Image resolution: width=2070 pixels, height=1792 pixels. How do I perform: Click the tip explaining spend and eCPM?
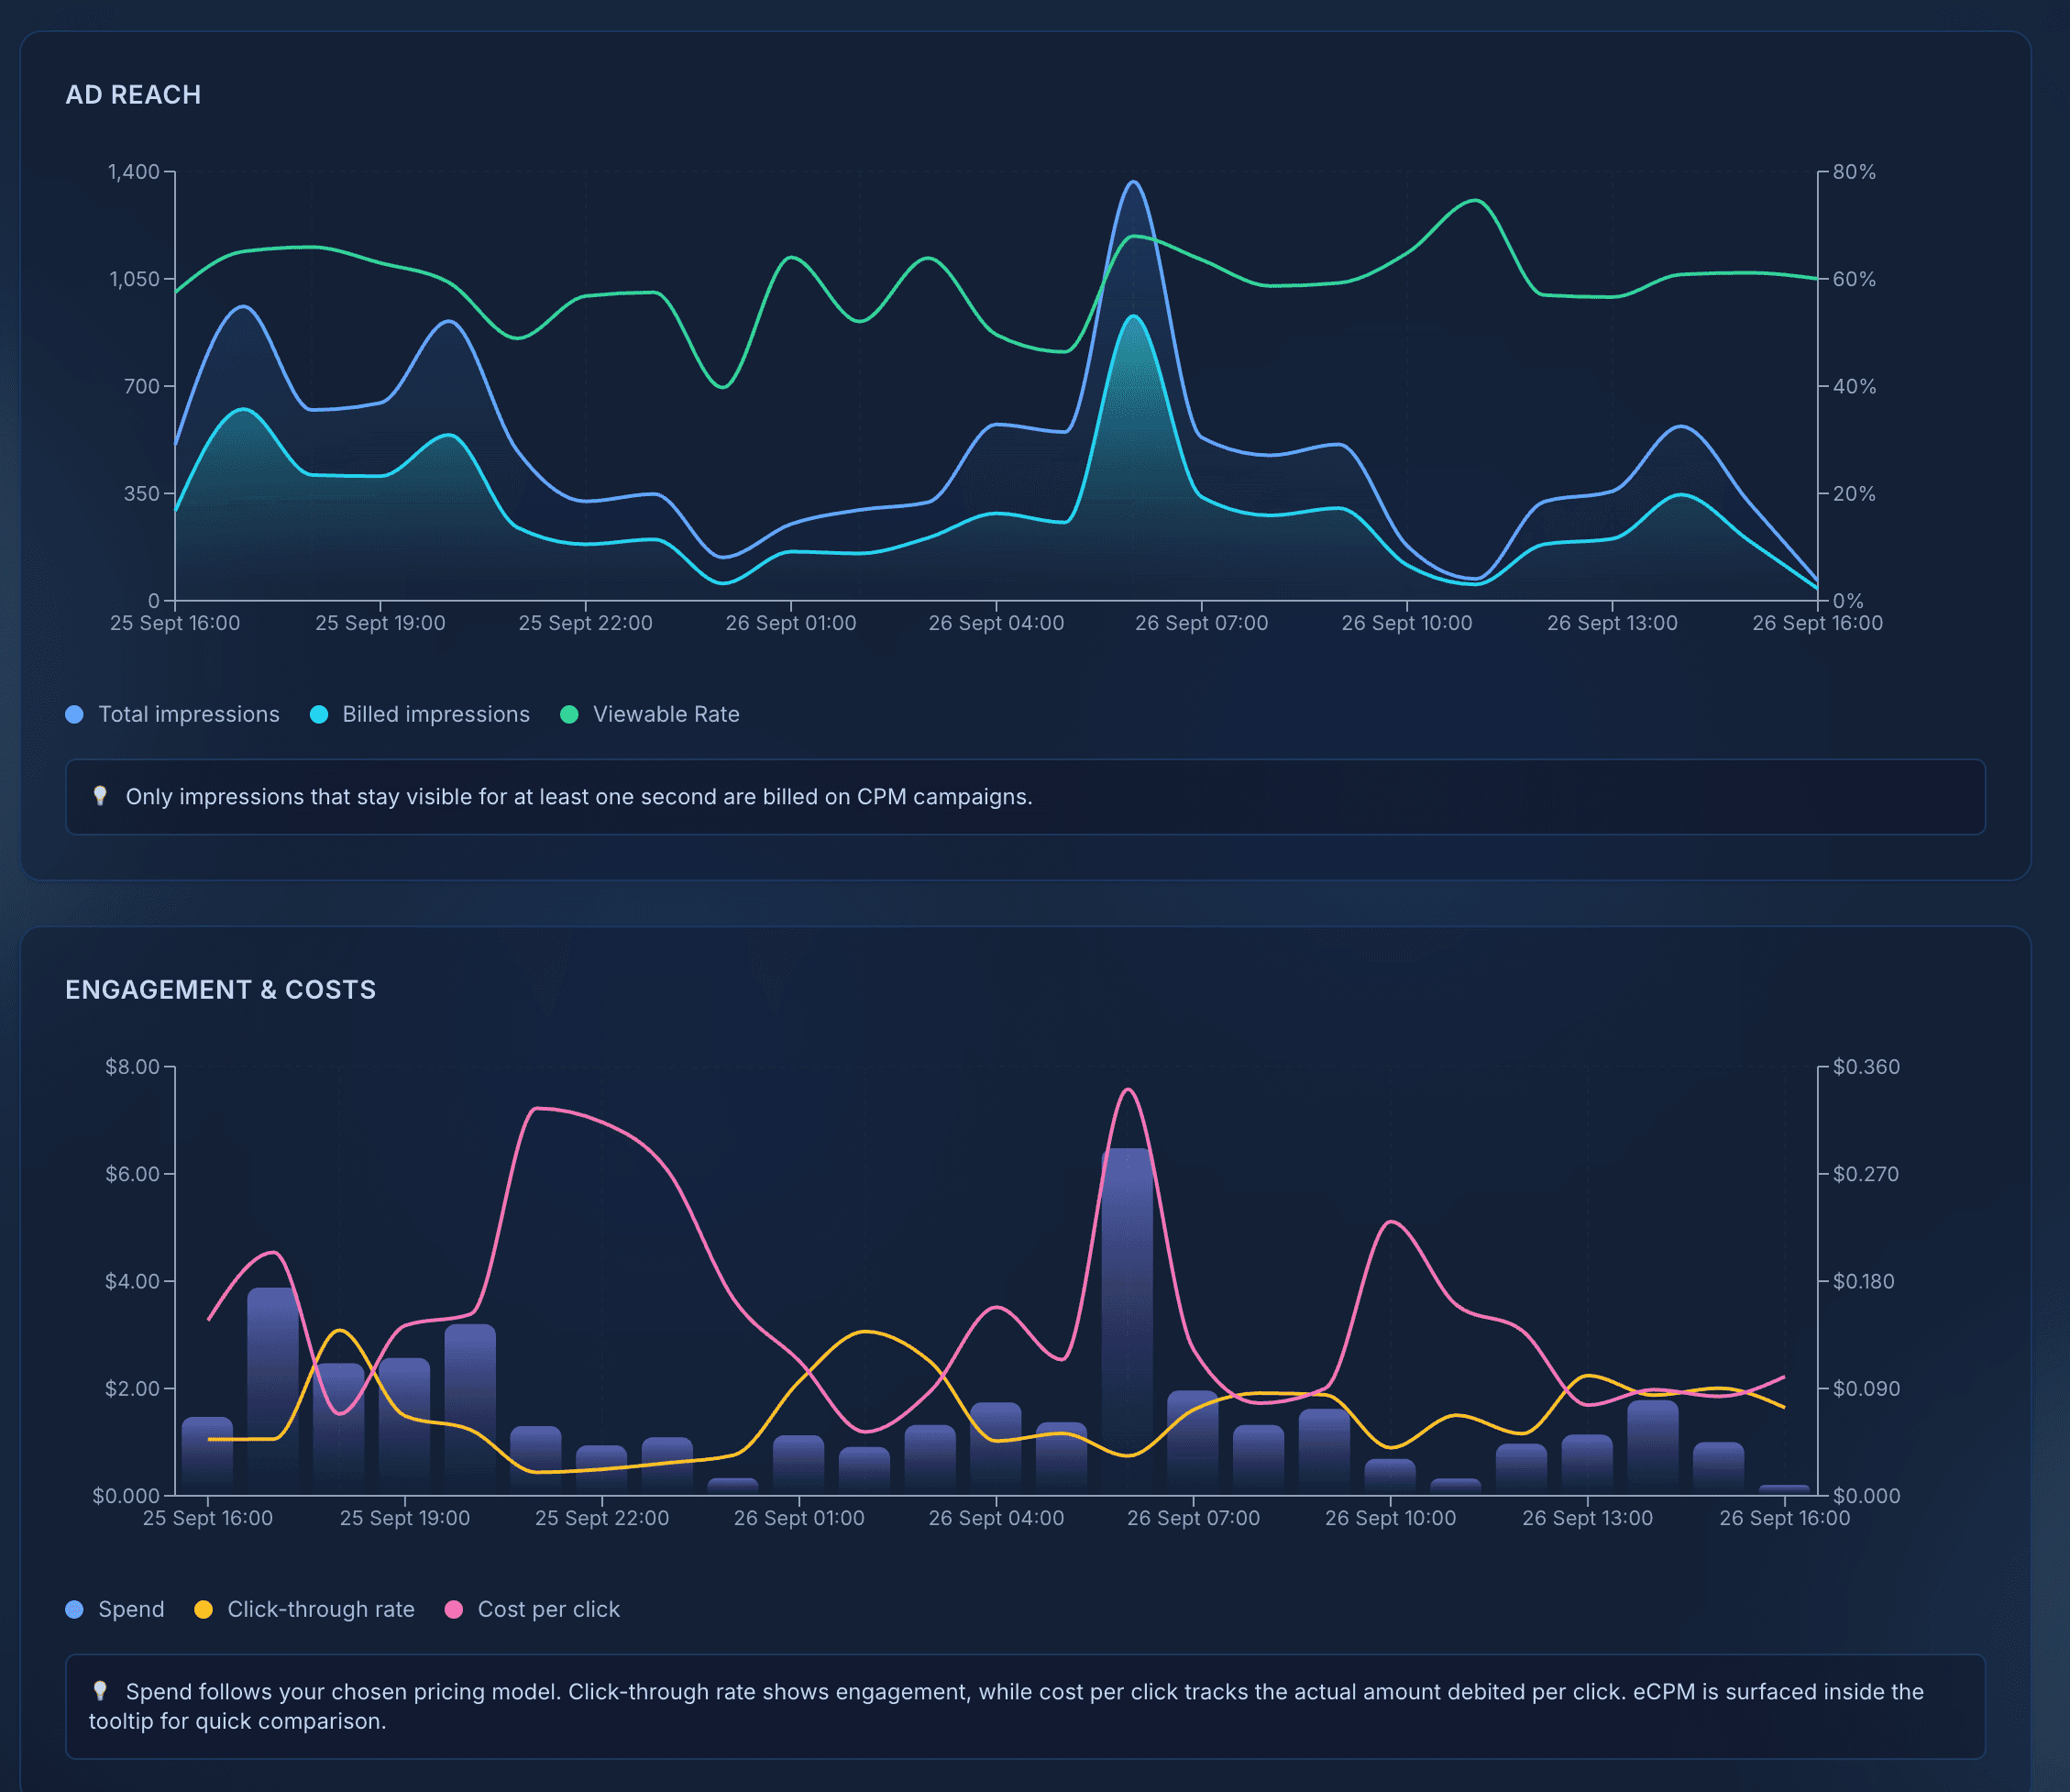[1026, 1706]
